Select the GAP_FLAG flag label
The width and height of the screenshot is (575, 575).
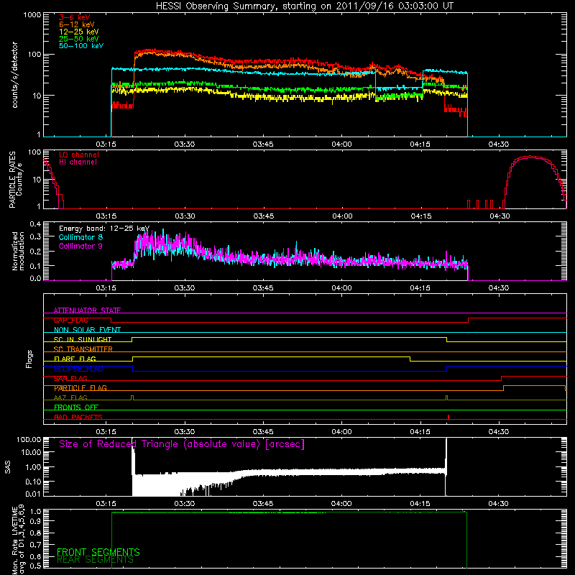click(x=70, y=320)
